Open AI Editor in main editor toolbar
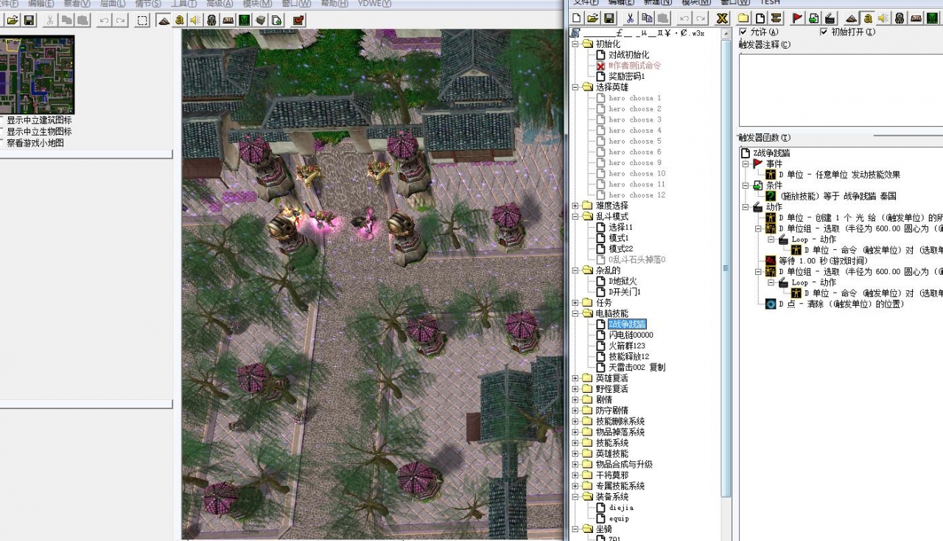The height and width of the screenshot is (541, 943). pyautogui.click(x=244, y=20)
